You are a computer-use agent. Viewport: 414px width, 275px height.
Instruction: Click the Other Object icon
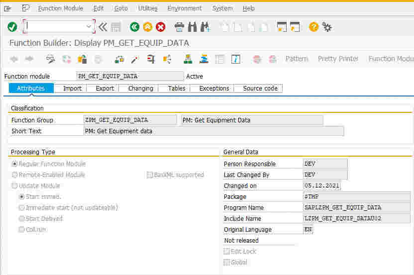pyautogui.click(x=82, y=59)
